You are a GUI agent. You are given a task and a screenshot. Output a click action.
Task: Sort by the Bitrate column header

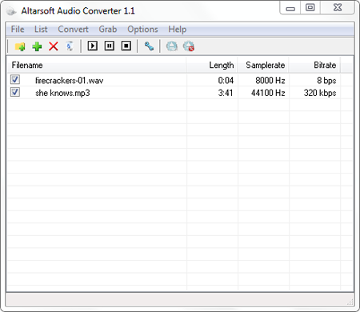[x=314, y=65]
